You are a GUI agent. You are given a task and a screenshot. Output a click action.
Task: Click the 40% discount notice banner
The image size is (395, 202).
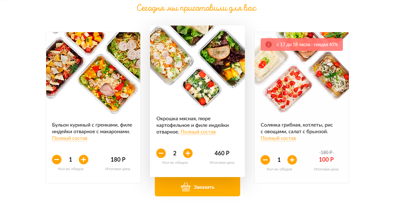coord(302,45)
